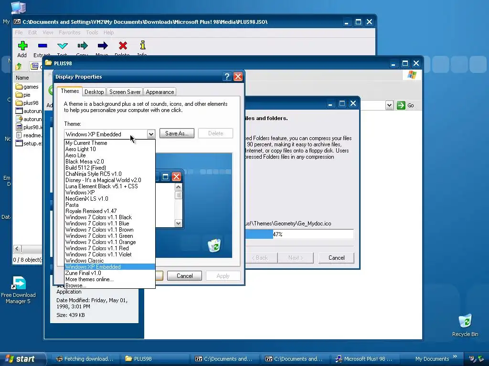Choose Disney Magical World v2.0 theme
This screenshot has height=366, width=489.
[x=109, y=180]
